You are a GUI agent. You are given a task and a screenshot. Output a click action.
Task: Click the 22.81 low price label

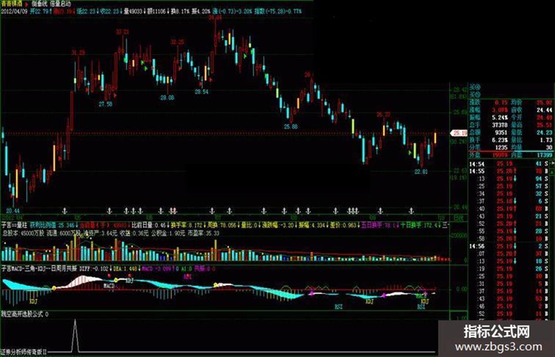point(421,172)
